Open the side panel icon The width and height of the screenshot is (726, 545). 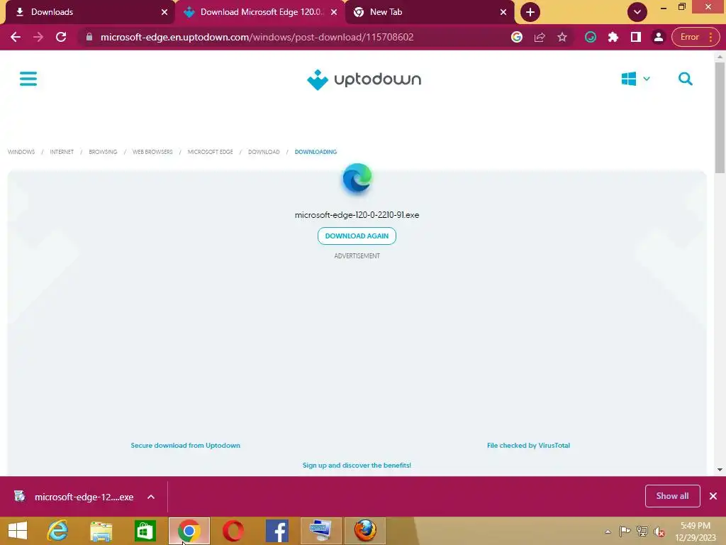click(x=636, y=37)
